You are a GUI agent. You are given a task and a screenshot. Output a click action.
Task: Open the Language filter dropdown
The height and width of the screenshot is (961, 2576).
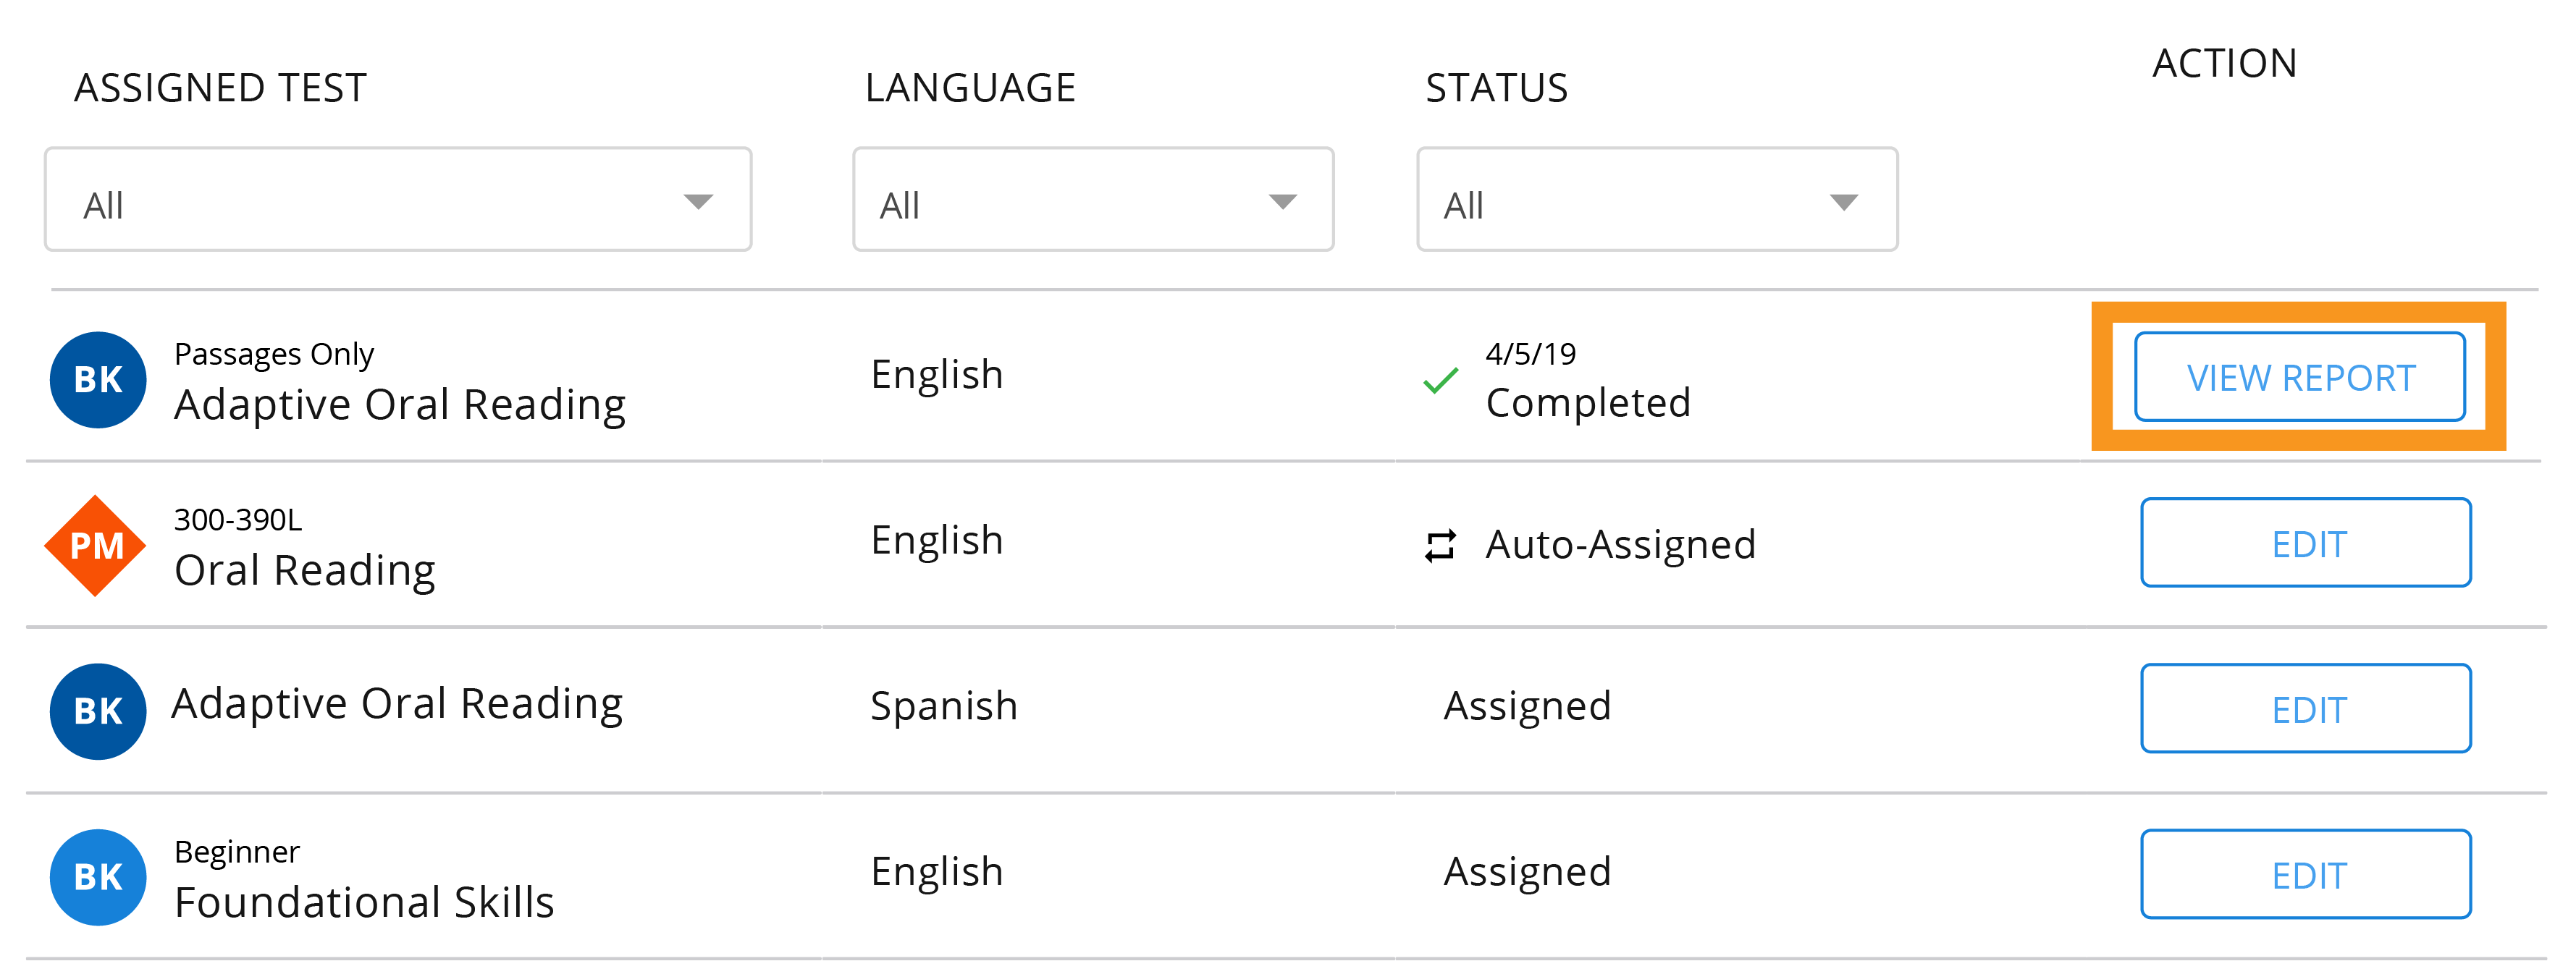[x=1092, y=200]
